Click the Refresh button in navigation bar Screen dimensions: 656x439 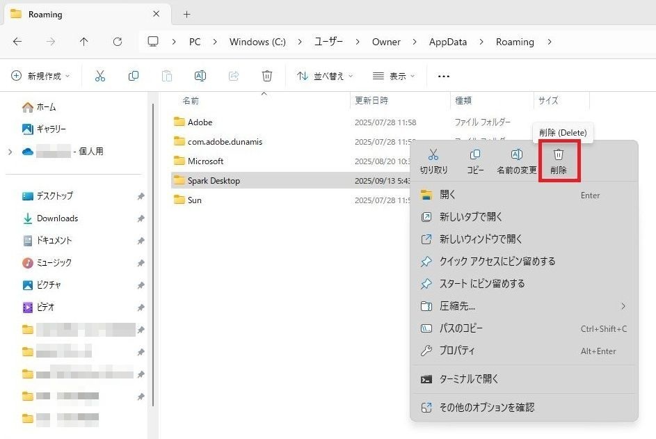tap(118, 42)
